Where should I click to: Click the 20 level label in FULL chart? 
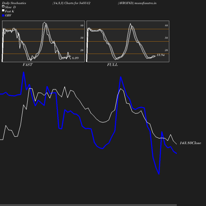[166, 50]
